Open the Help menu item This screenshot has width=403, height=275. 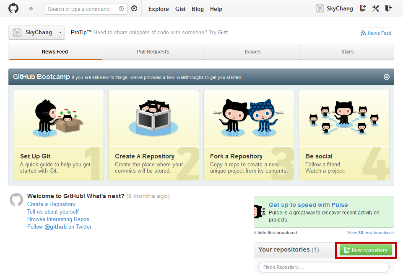click(216, 9)
